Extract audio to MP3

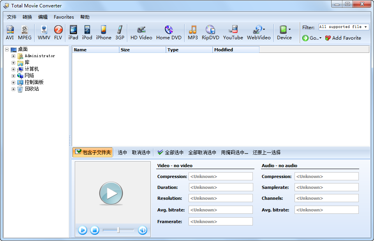coord(193,33)
